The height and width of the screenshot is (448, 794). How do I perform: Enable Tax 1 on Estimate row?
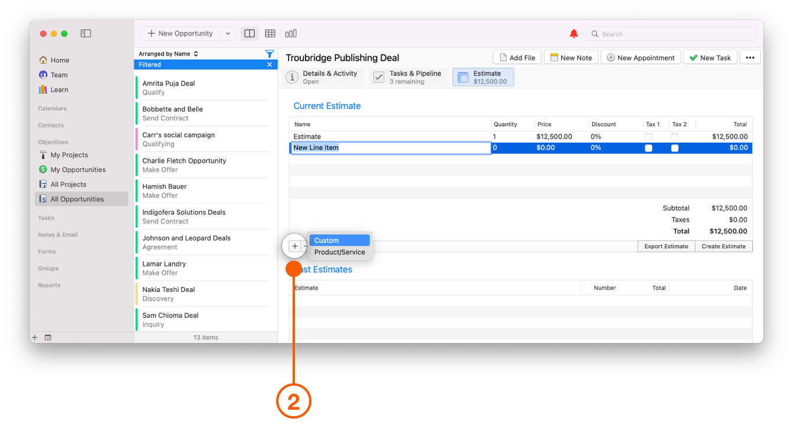(648, 137)
